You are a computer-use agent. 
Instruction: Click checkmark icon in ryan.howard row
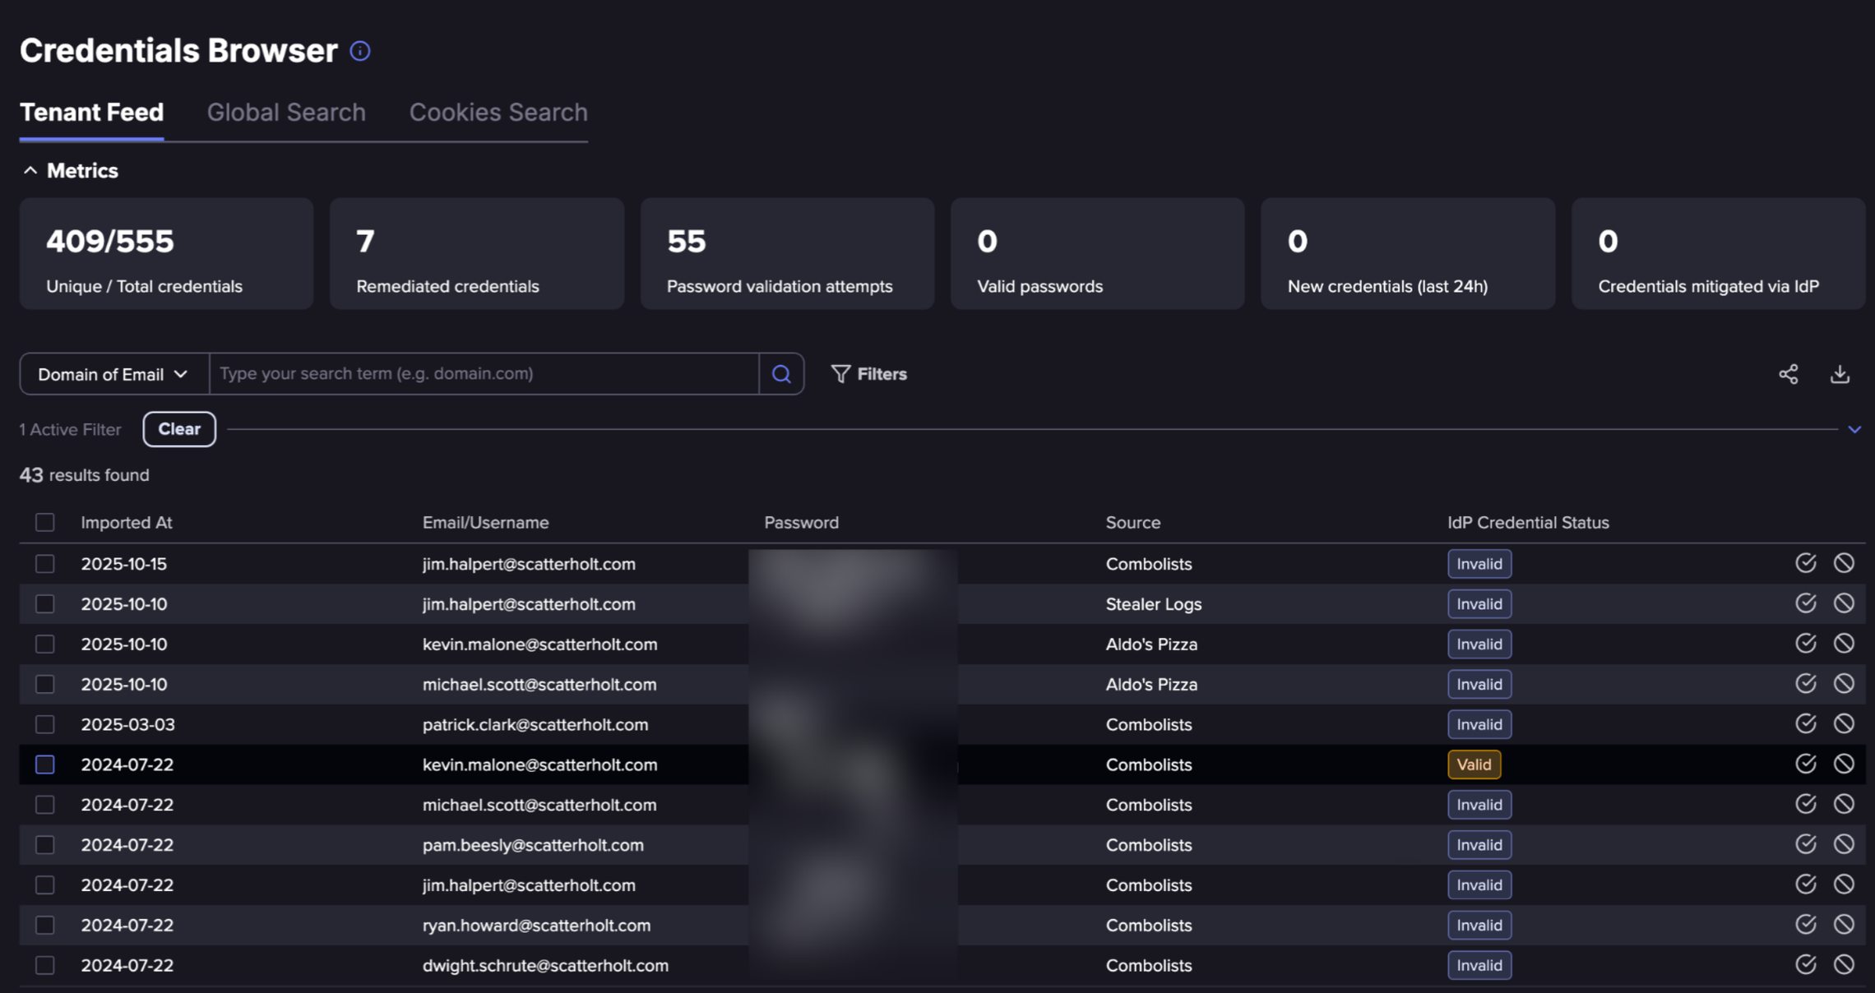1805,925
